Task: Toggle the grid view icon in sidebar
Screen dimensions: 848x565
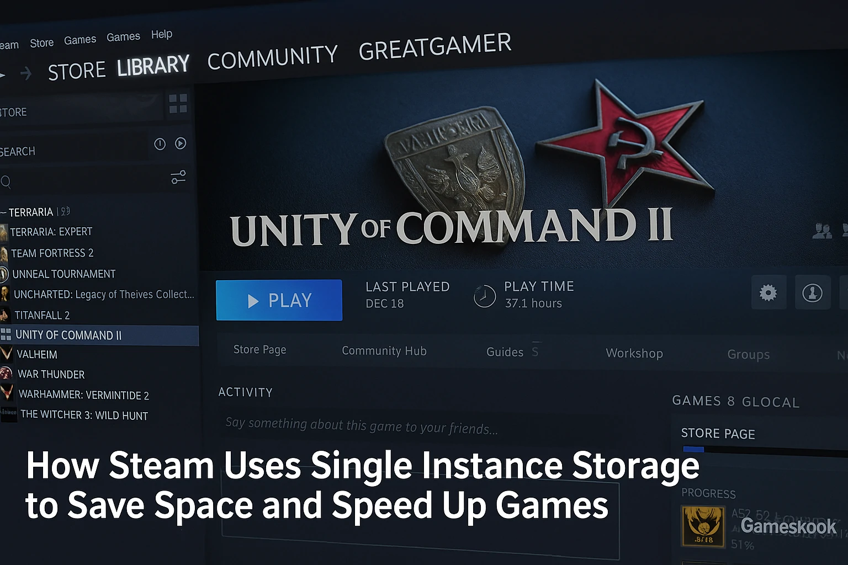Action: coord(178,103)
